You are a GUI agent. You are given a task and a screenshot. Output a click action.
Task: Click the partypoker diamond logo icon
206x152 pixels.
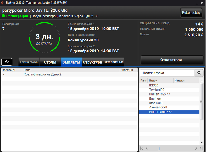click(2, 3)
